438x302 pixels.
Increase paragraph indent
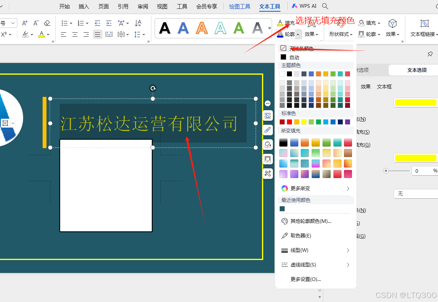click(x=109, y=23)
